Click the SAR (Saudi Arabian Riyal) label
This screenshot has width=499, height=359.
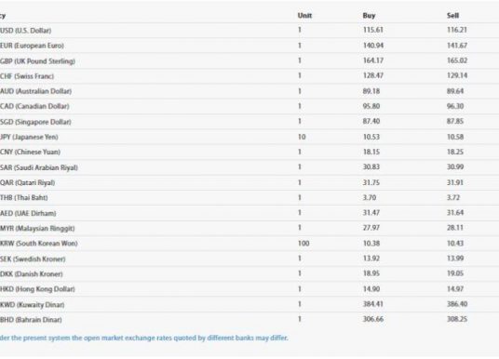39,167
